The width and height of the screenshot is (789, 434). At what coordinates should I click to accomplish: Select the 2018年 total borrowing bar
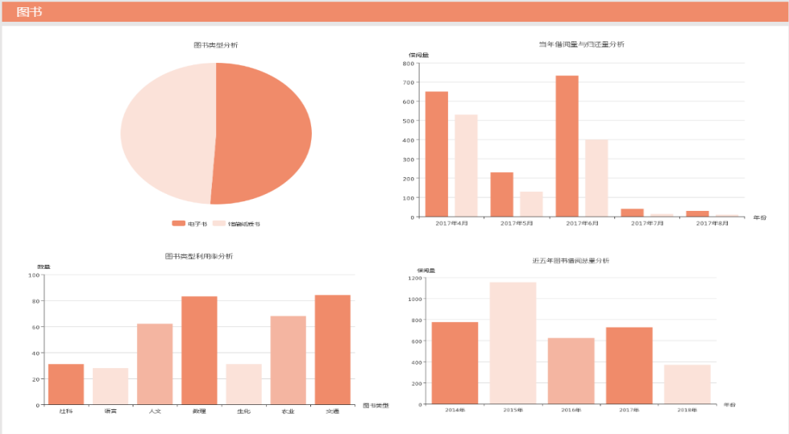pyautogui.click(x=687, y=384)
